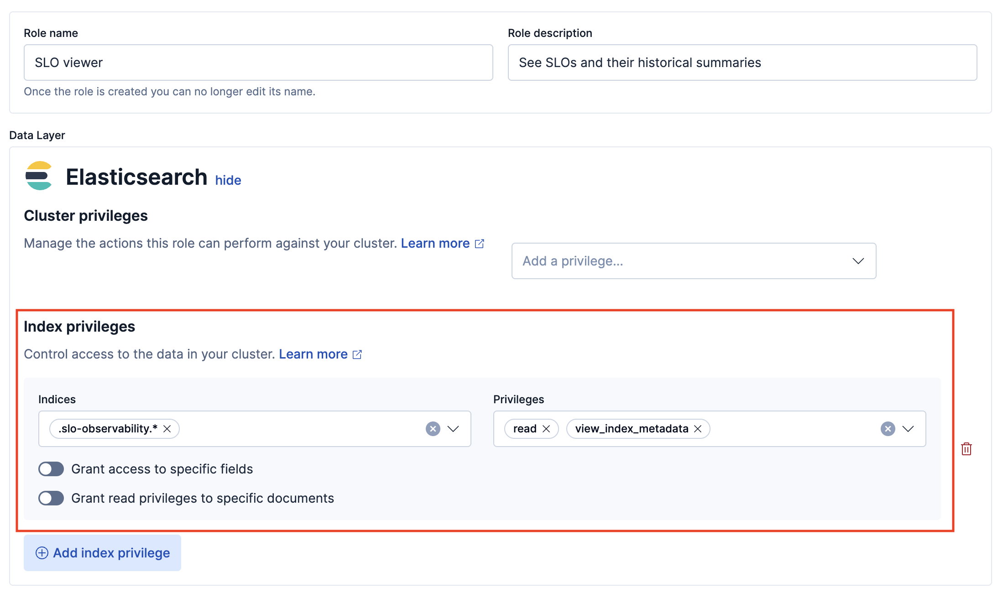Open the Add a privilege dropdown
This screenshot has width=1003, height=593.
pos(694,261)
